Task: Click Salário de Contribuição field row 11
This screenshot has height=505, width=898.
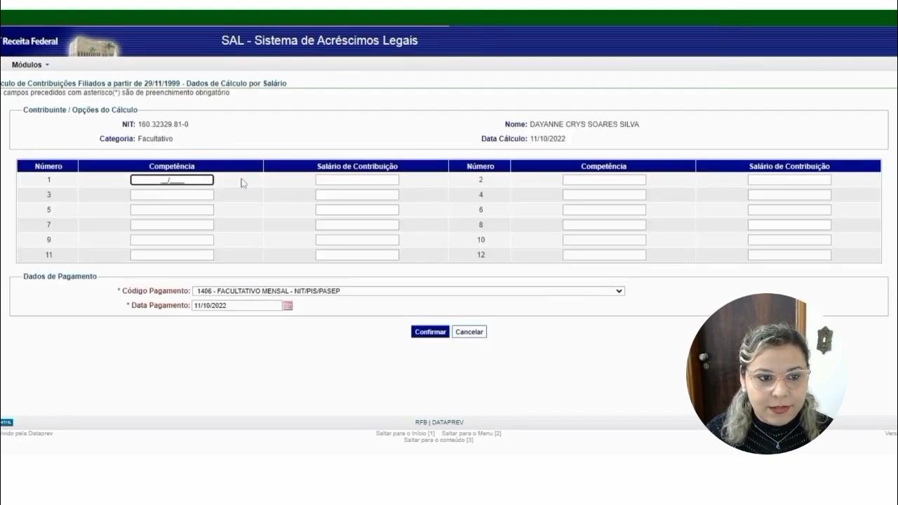Action: (357, 255)
